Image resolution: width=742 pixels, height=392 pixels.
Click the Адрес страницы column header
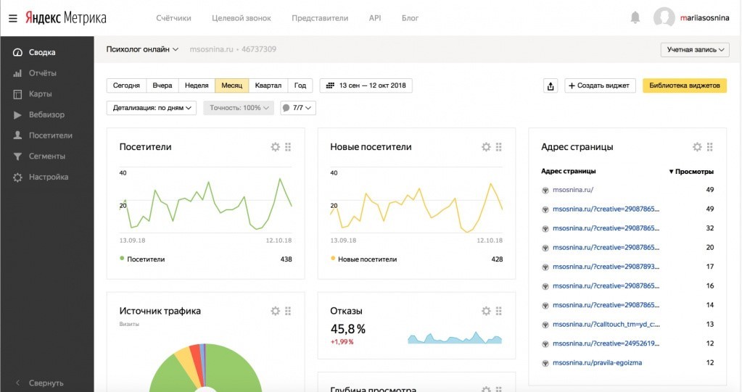(569, 171)
